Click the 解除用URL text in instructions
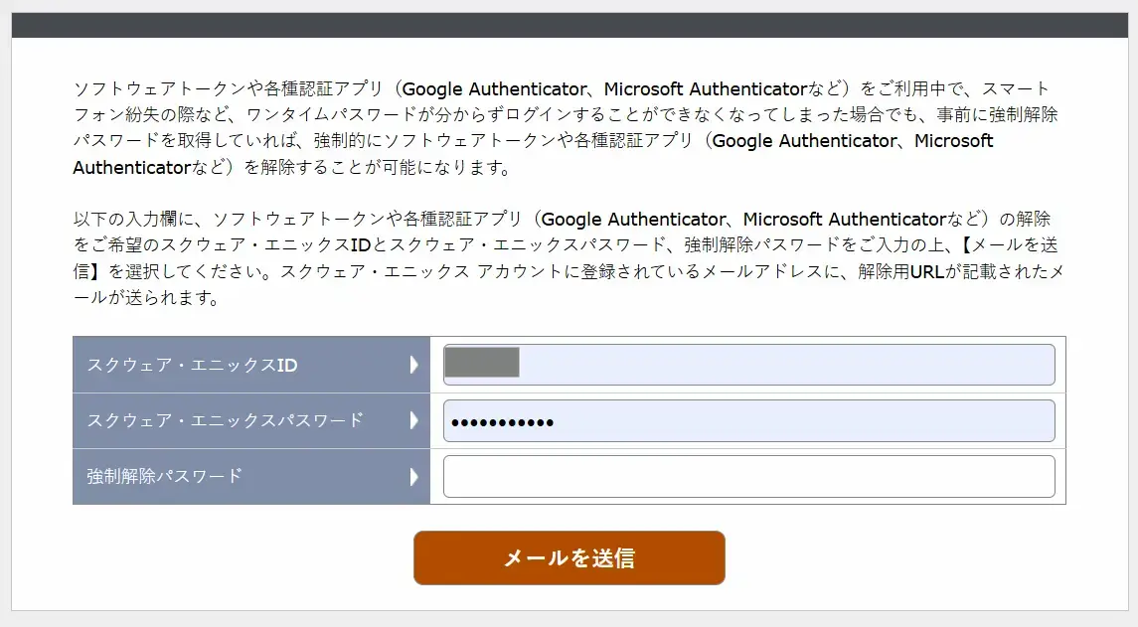1138x627 pixels. tap(901, 271)
